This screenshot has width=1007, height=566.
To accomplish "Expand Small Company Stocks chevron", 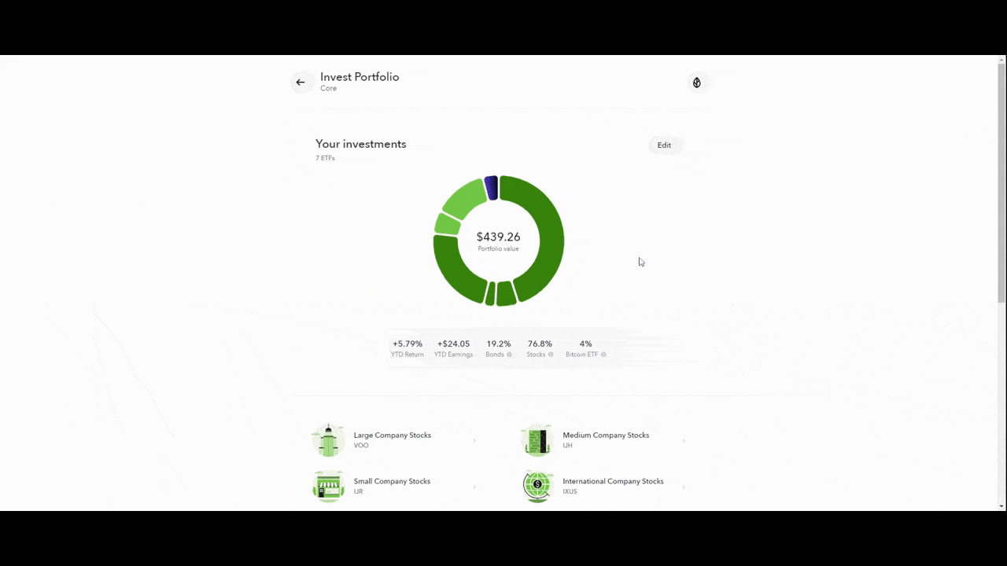I will [x=474, y=487].
